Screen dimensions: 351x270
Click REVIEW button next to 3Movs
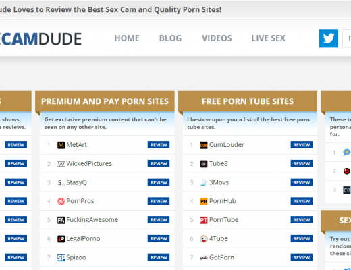coord(302,182)
